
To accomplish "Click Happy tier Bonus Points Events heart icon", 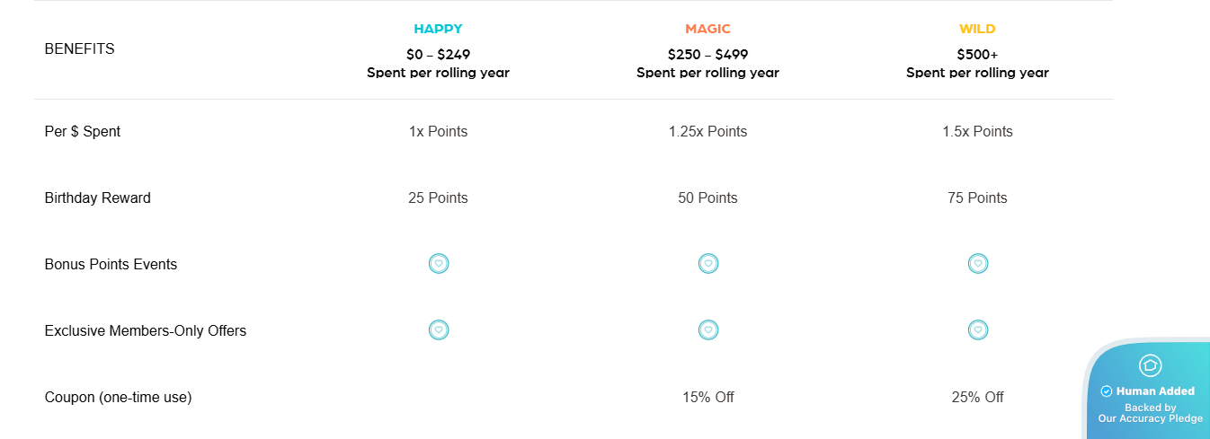I will pyautogui.click(x=439, y=264).
